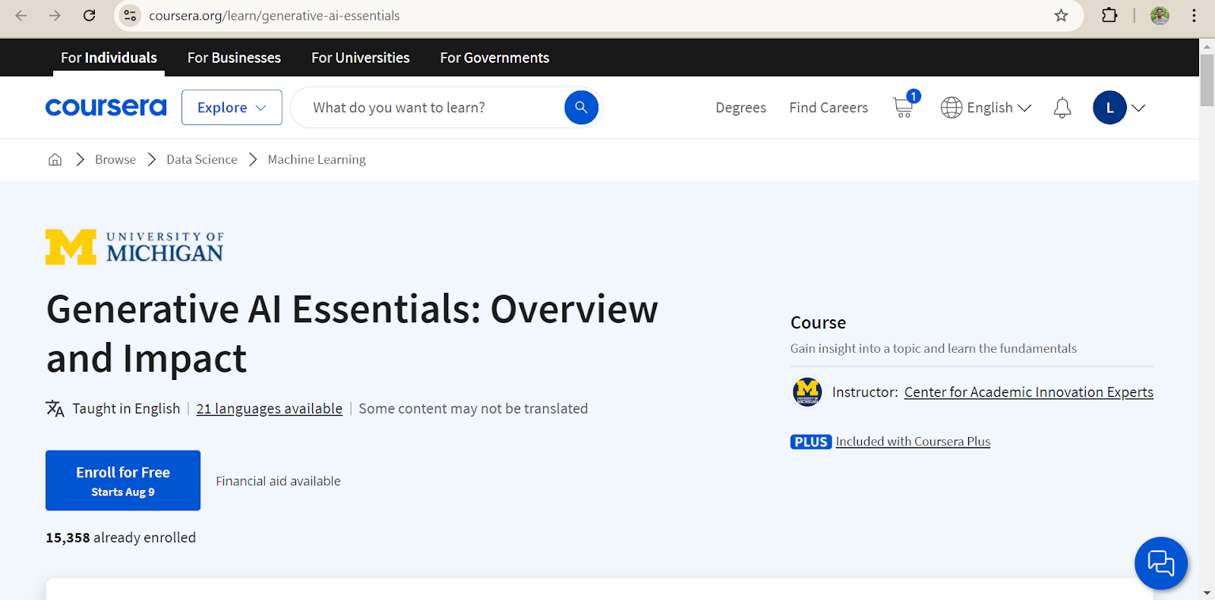Image resolution: width=1215 pixels, height=600 pixels.
Task: Open Chrome three-dot menu
Action: click(1194, 15)
